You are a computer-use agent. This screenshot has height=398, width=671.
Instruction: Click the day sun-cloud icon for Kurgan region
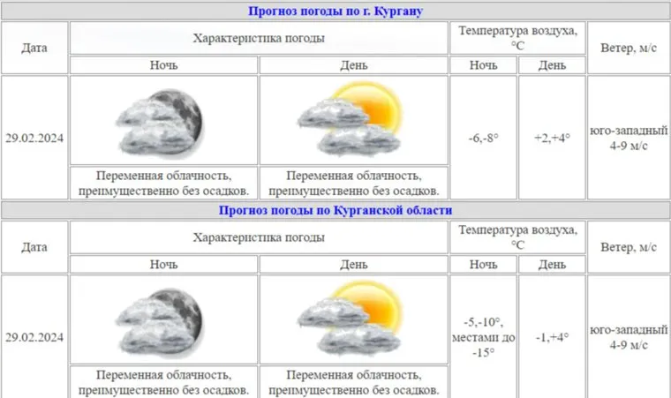click(353, 319)
